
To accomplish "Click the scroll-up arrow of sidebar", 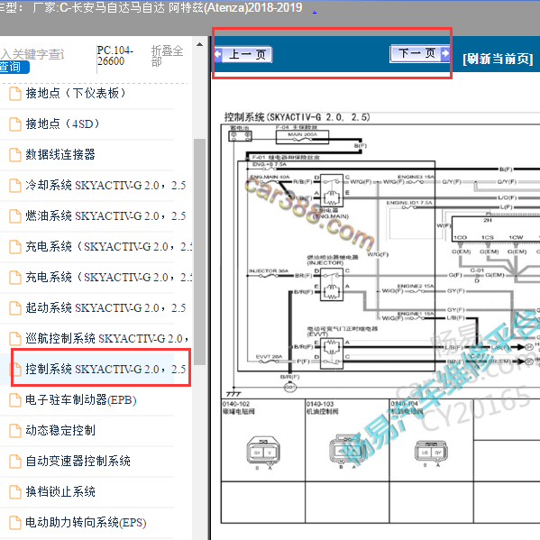I will pyautogui.click(x=199, y=44).
